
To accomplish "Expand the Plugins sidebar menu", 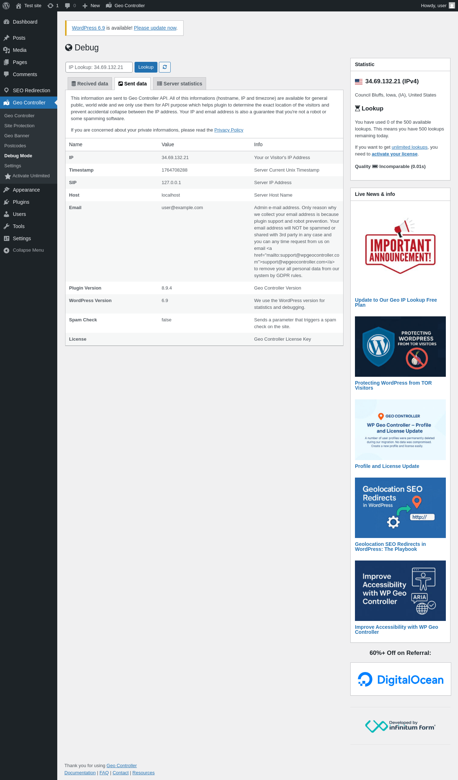I will click(21, 202).
